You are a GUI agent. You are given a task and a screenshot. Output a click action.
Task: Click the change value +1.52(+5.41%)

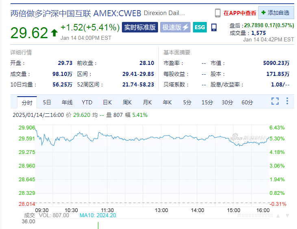90,28
